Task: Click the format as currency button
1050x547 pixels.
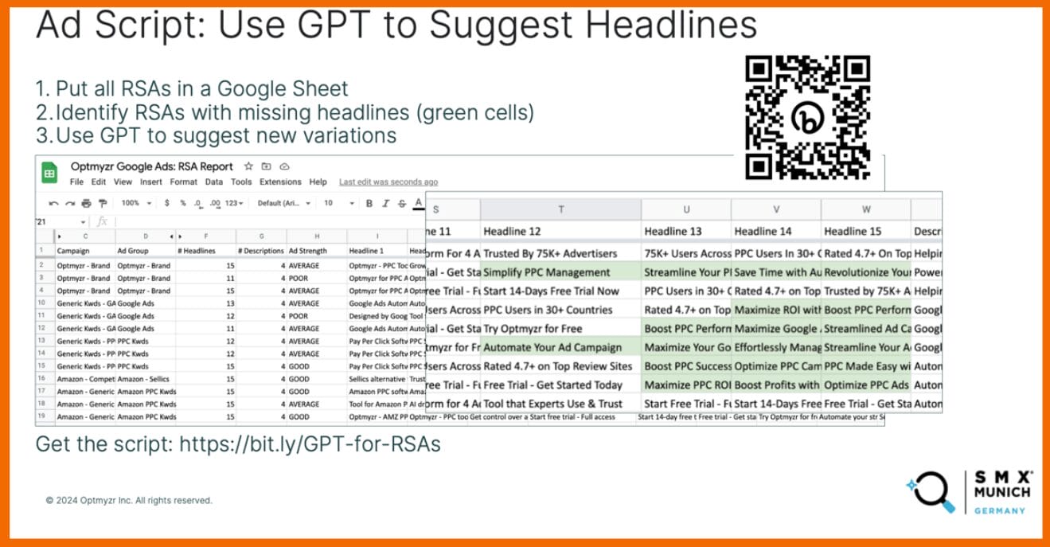Action: click(x=166, y=204)
